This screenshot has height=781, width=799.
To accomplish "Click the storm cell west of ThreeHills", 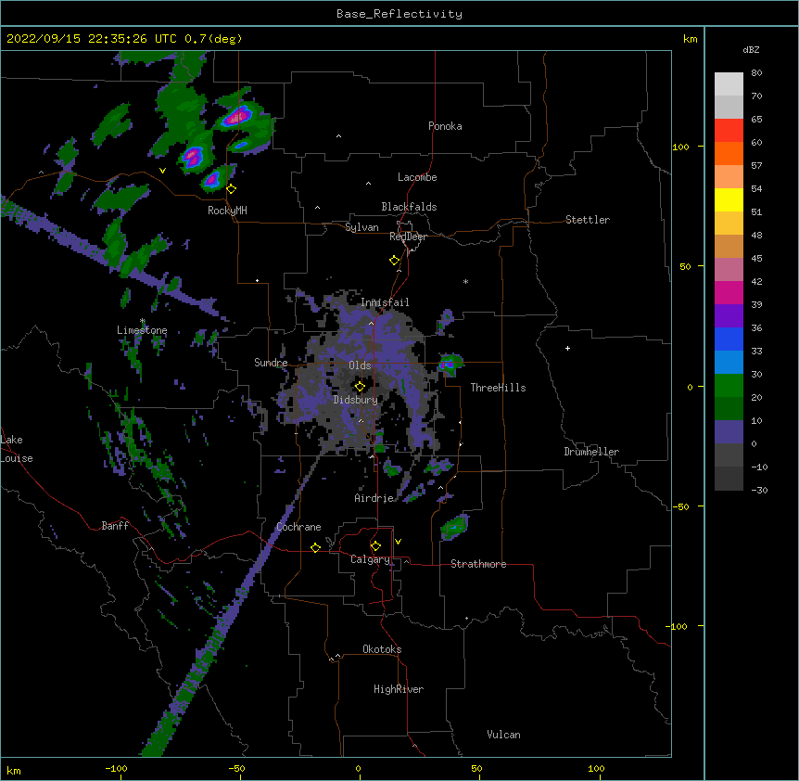I will [x=450, y=365].
